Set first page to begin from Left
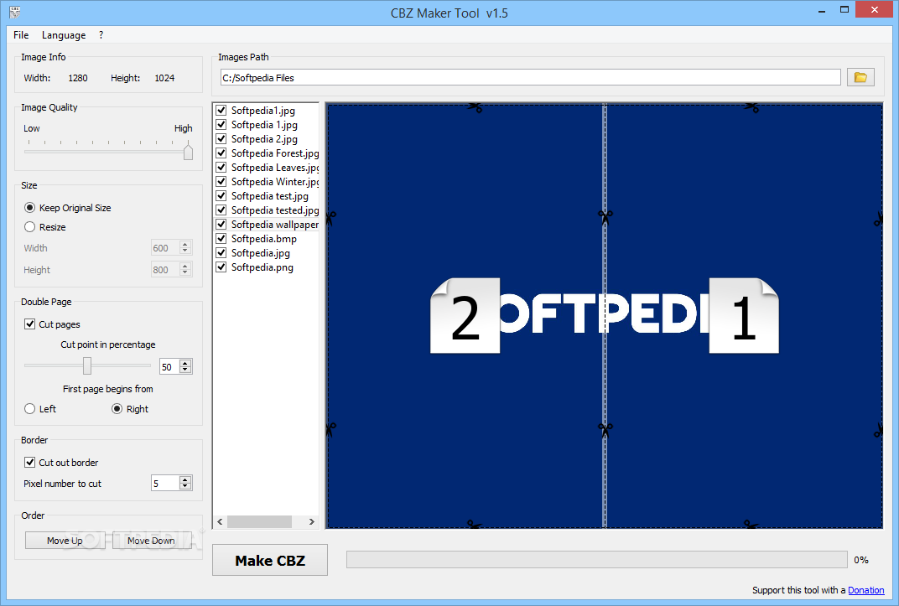 pos(30,408)
